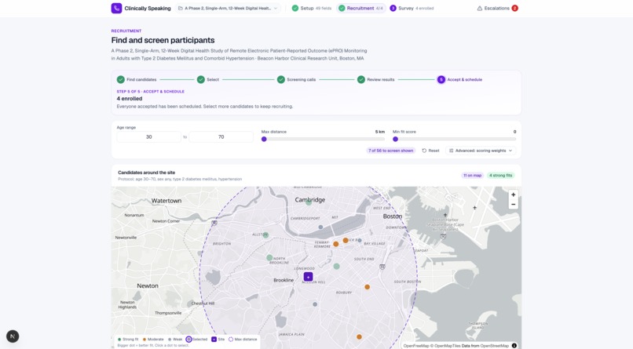633x349 pixels.
Task: Zoom in on the map
Action: (513, 194)
